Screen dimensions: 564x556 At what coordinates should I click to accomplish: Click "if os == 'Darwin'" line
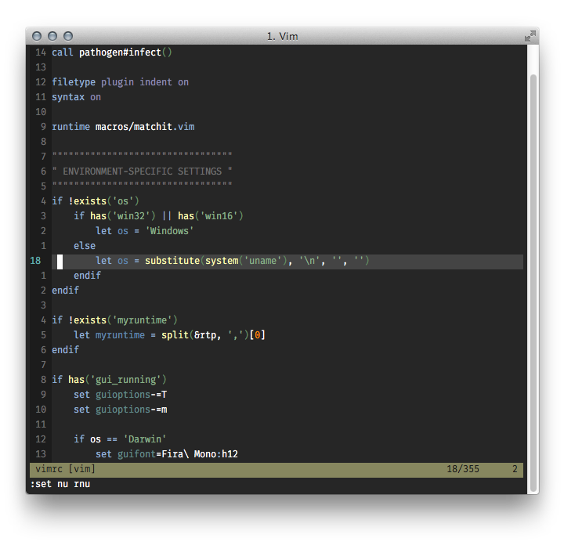pyautogui.click(x=120, y=439)
